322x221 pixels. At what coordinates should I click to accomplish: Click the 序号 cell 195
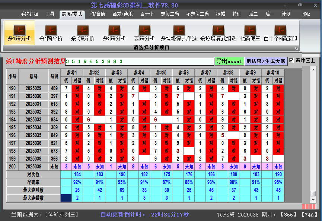tap(12, 127)
